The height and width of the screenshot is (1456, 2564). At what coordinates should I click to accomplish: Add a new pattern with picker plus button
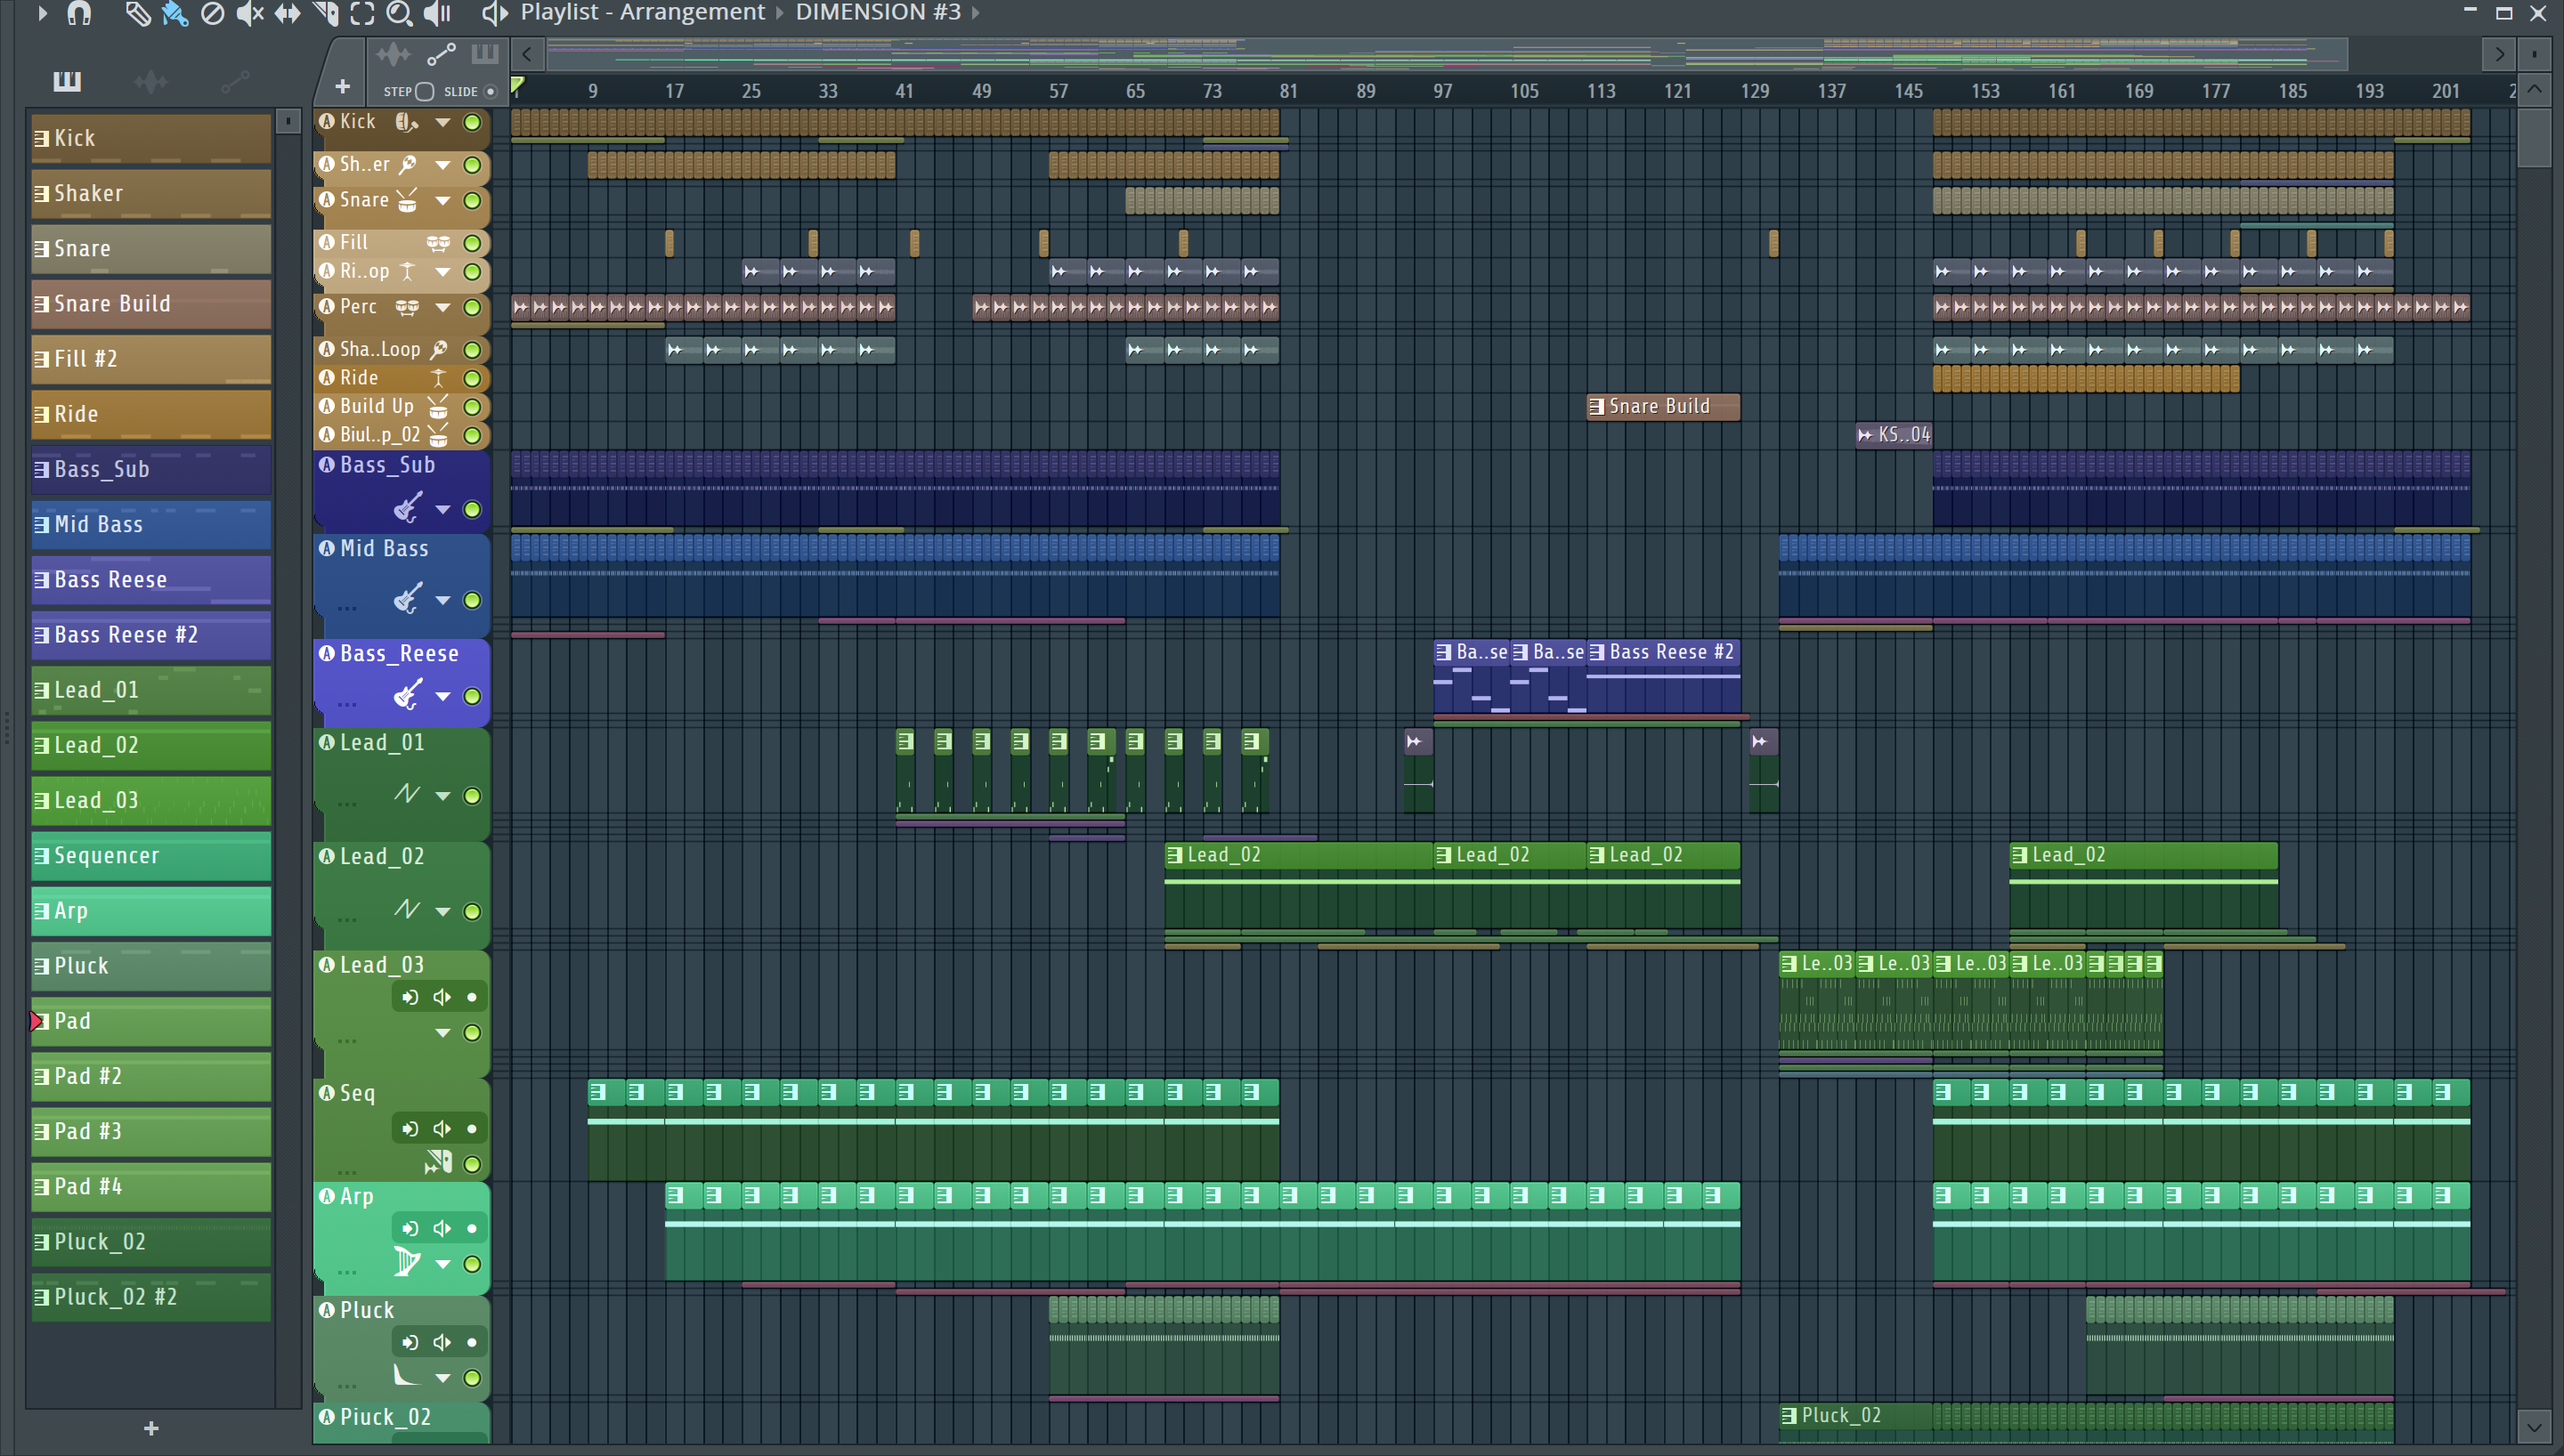[151, 1428]
